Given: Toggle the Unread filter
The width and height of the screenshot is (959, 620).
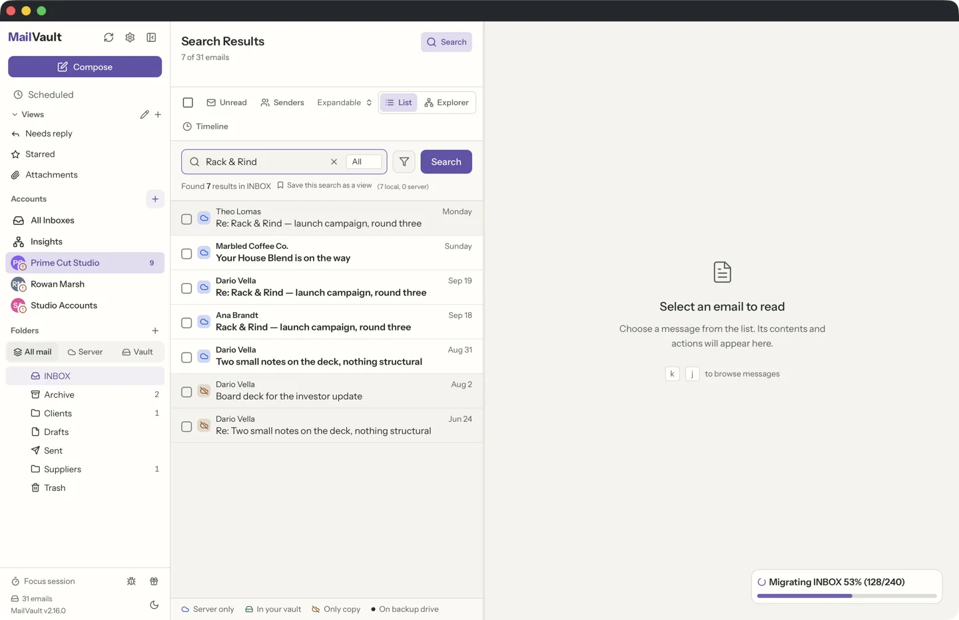Looking at the screenshot, I should pyautogui.click(x=226, y=102).
